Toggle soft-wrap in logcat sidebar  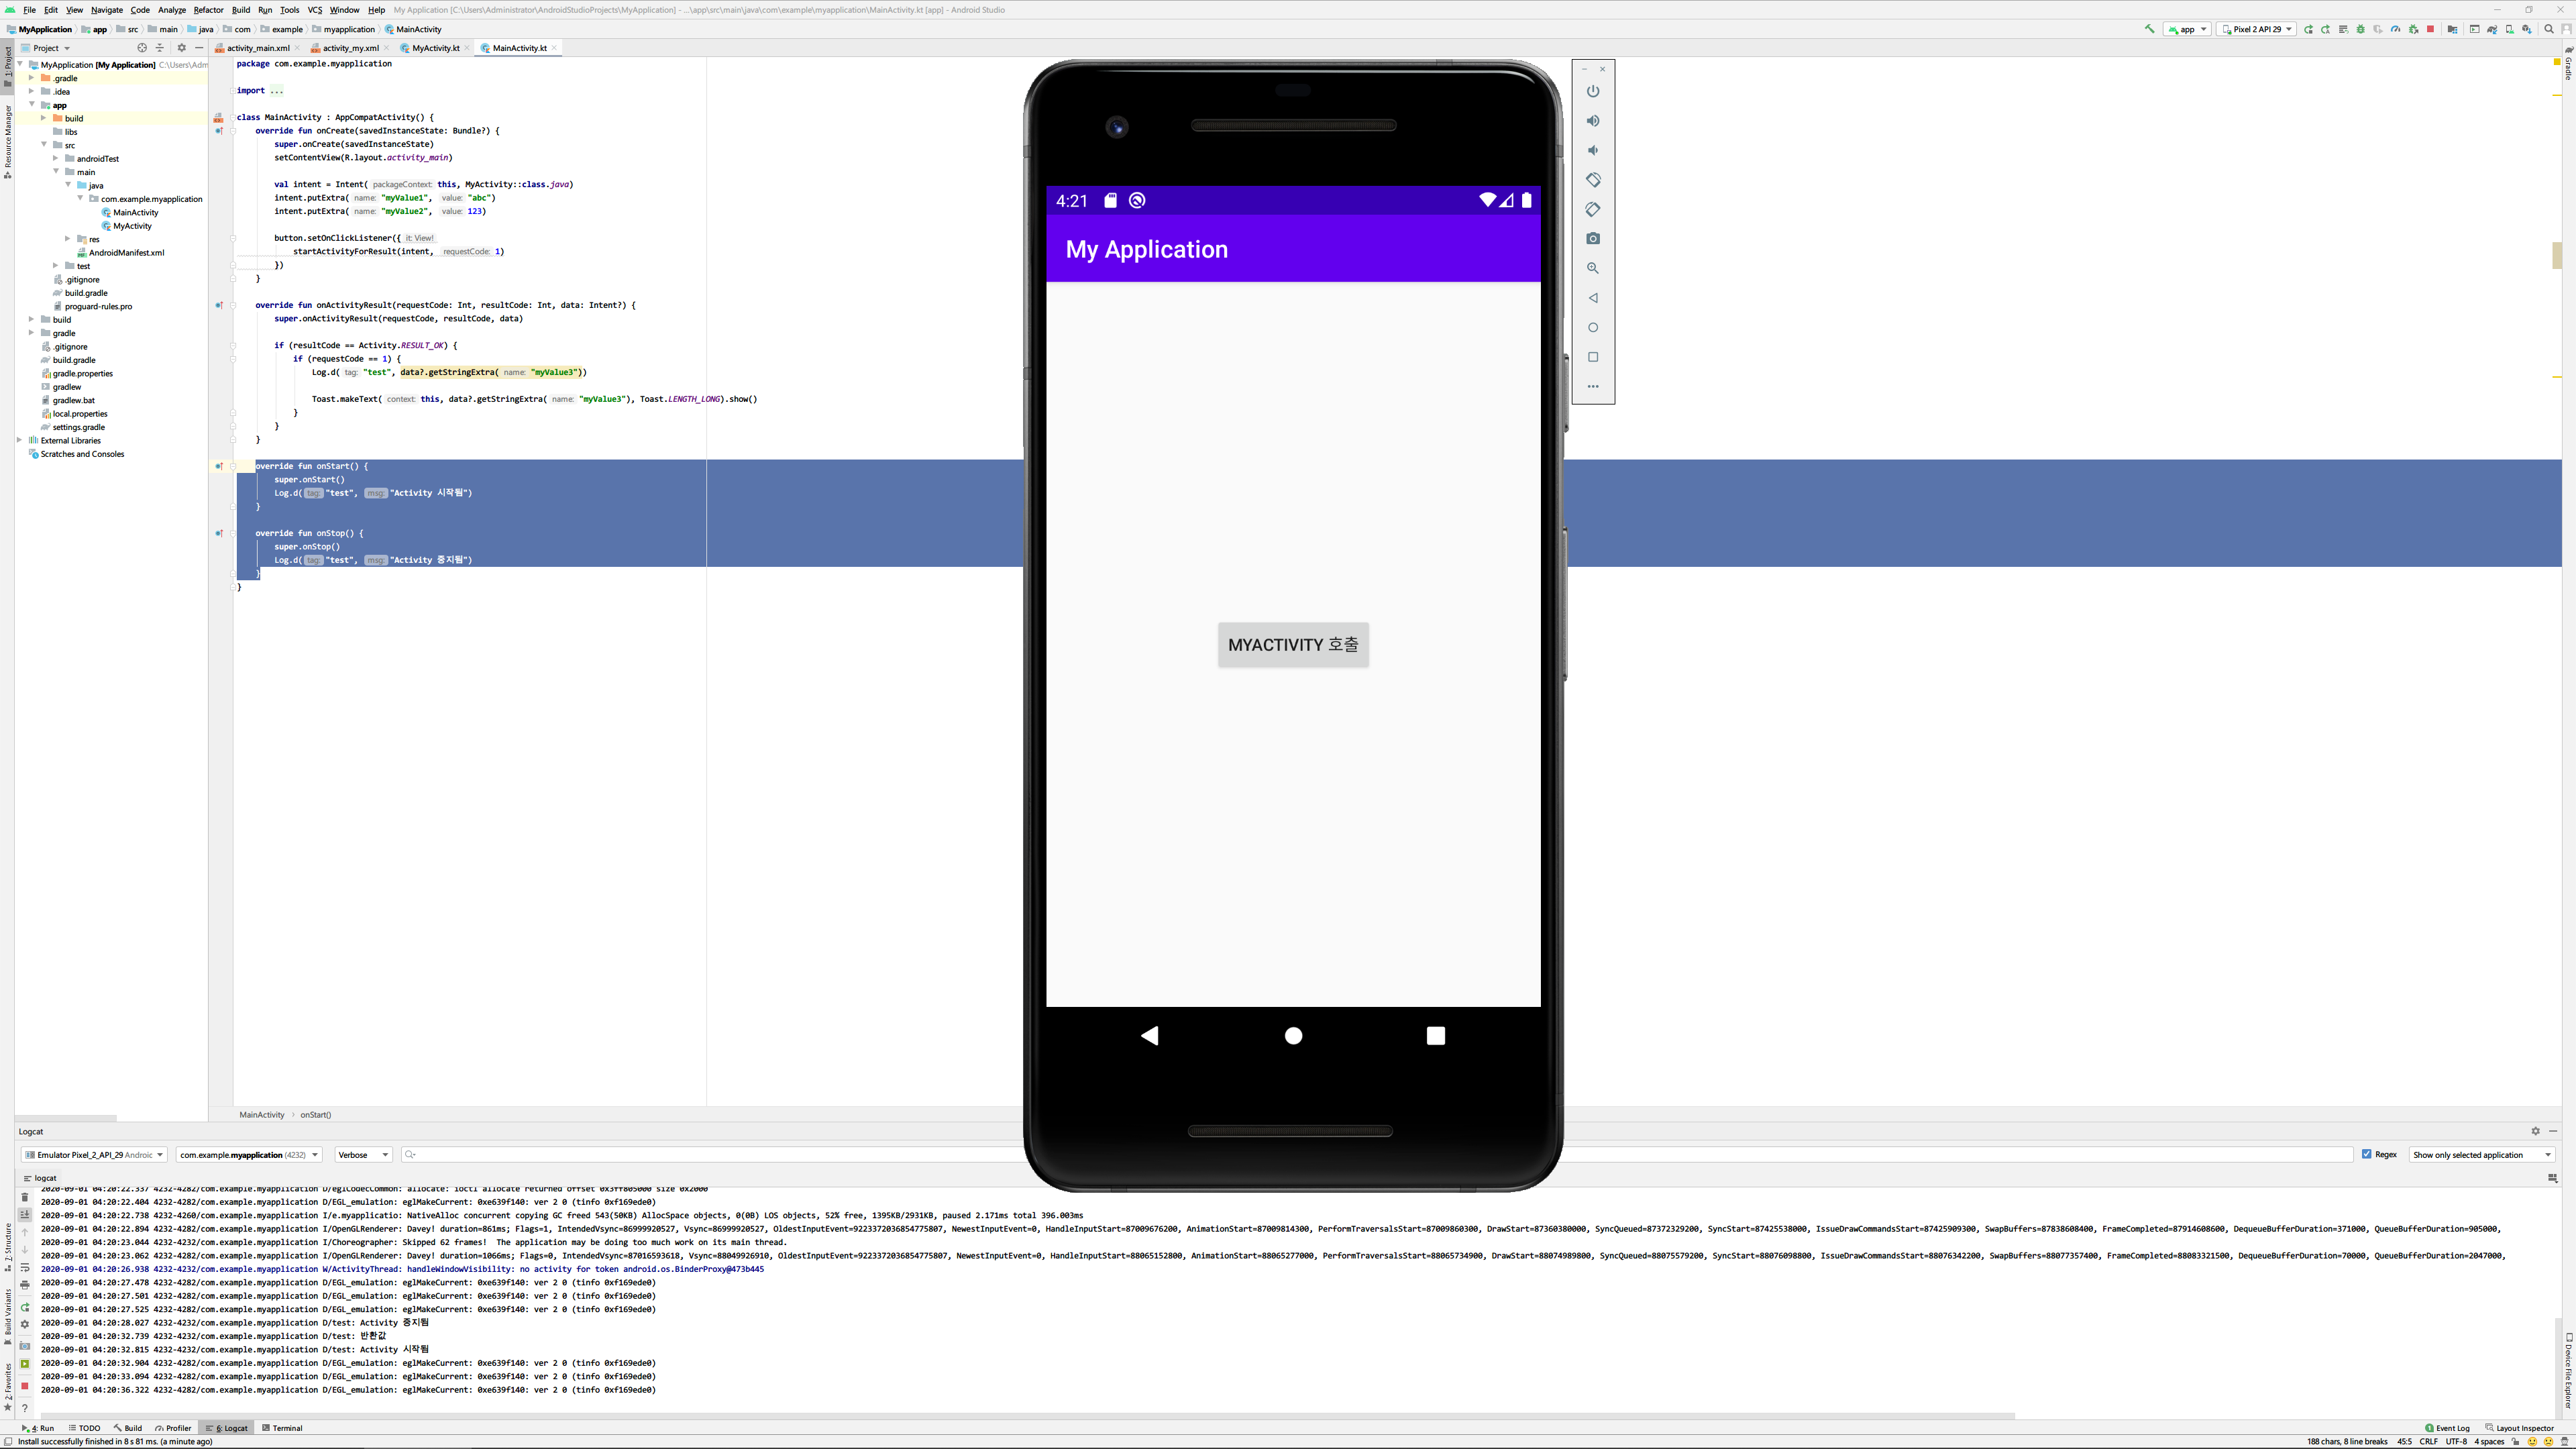[25, 1267]
